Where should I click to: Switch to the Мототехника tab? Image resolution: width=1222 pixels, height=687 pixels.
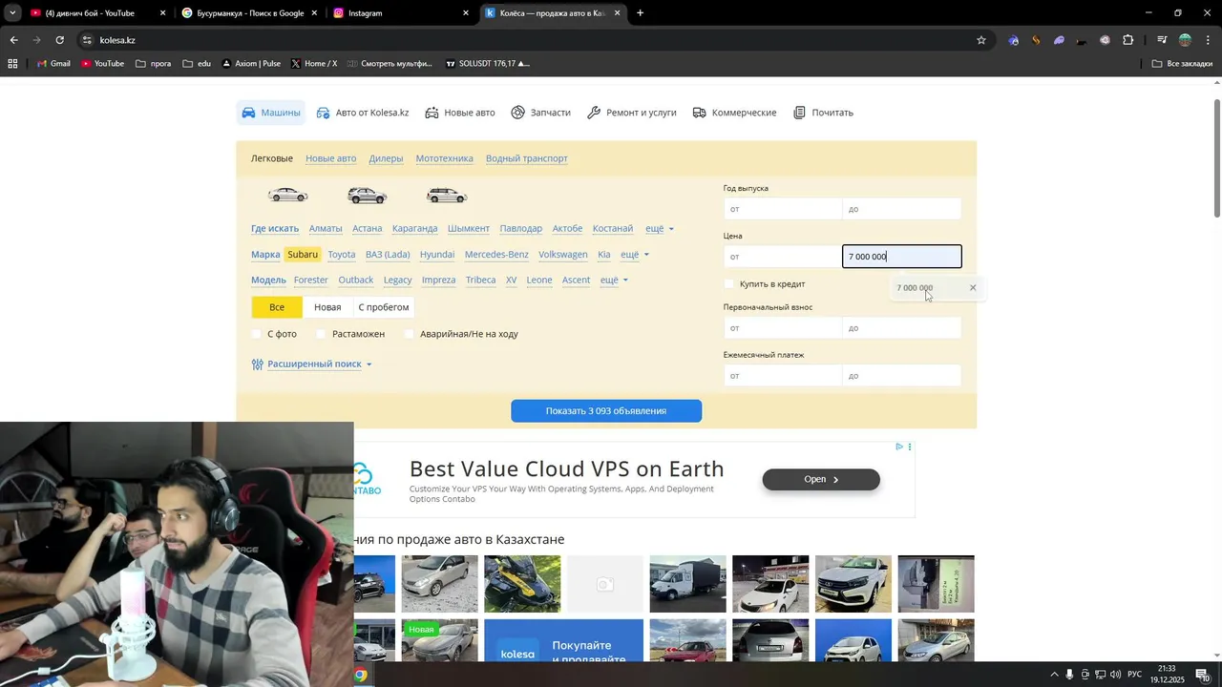pos(445,158)
